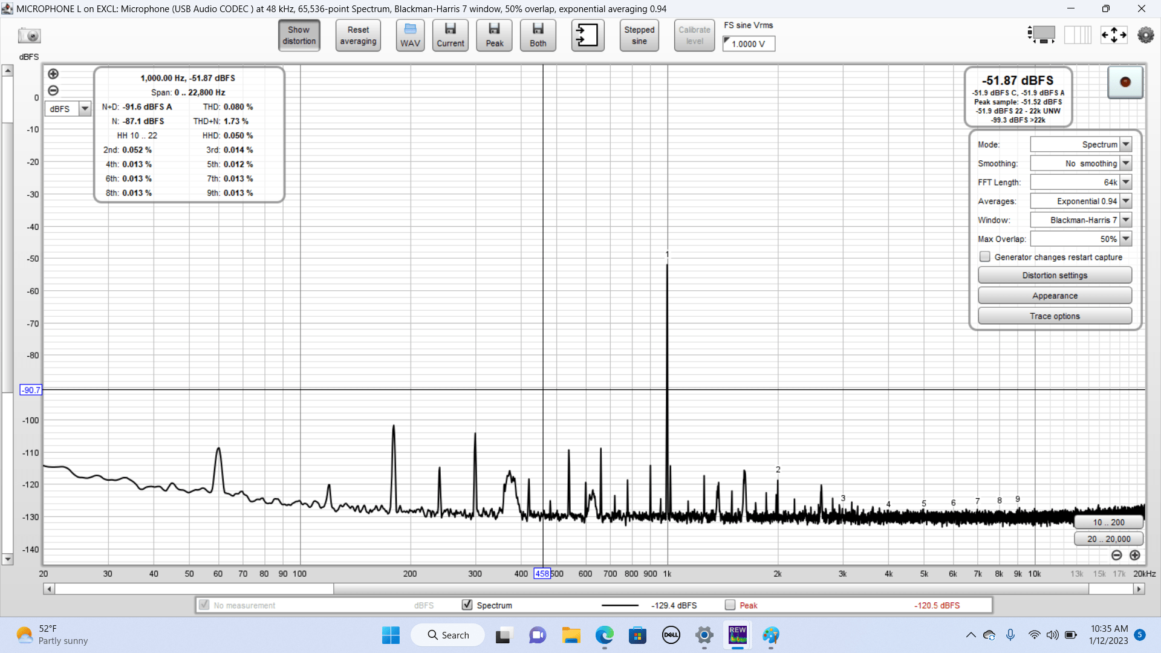Open Windows Start menu
This screenshot has width=1161, height=653.
(x=391, y=635)
